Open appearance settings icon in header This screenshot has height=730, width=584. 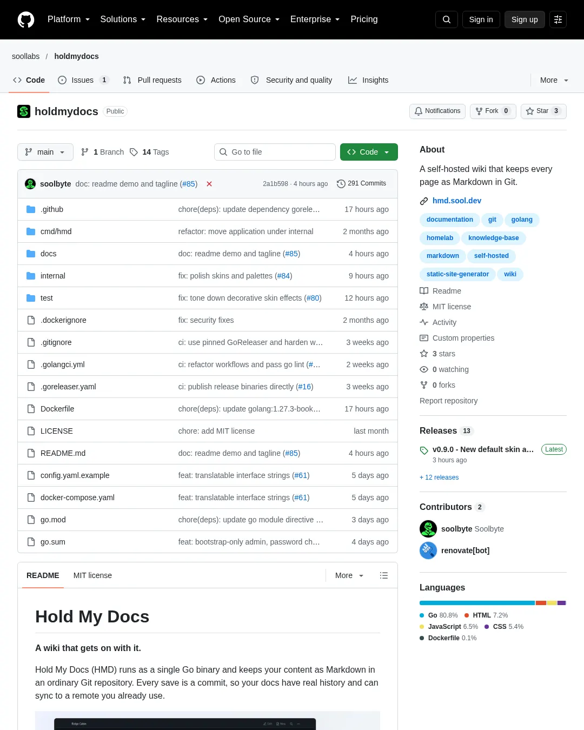click(x=558, y=19)
